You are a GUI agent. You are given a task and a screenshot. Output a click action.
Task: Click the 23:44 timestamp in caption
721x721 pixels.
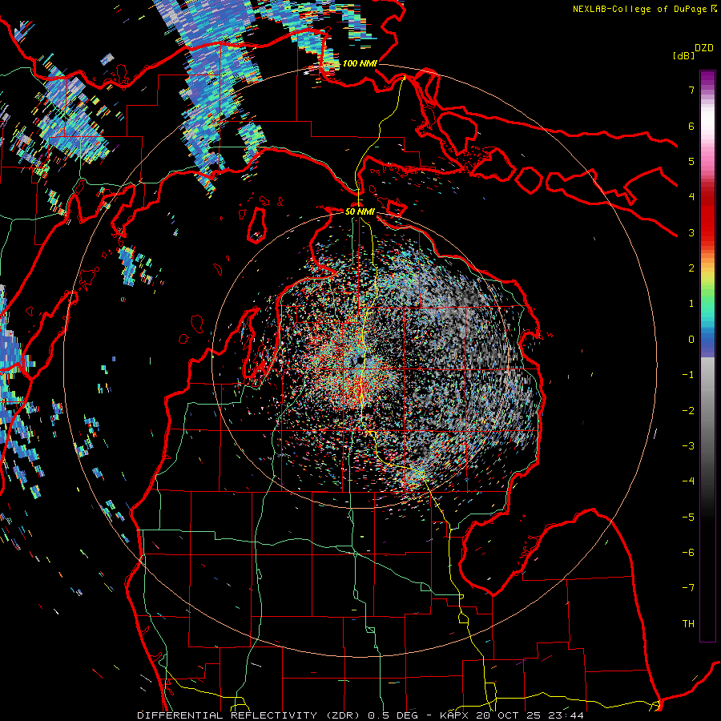[568, 715]
